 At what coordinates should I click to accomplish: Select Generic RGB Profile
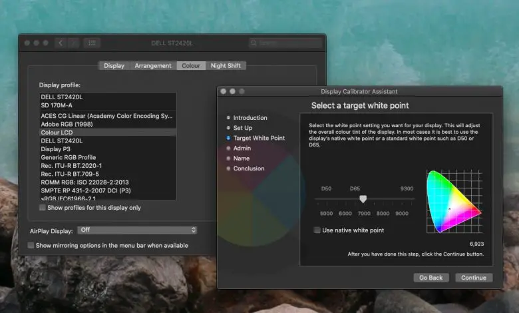[108, 157]
